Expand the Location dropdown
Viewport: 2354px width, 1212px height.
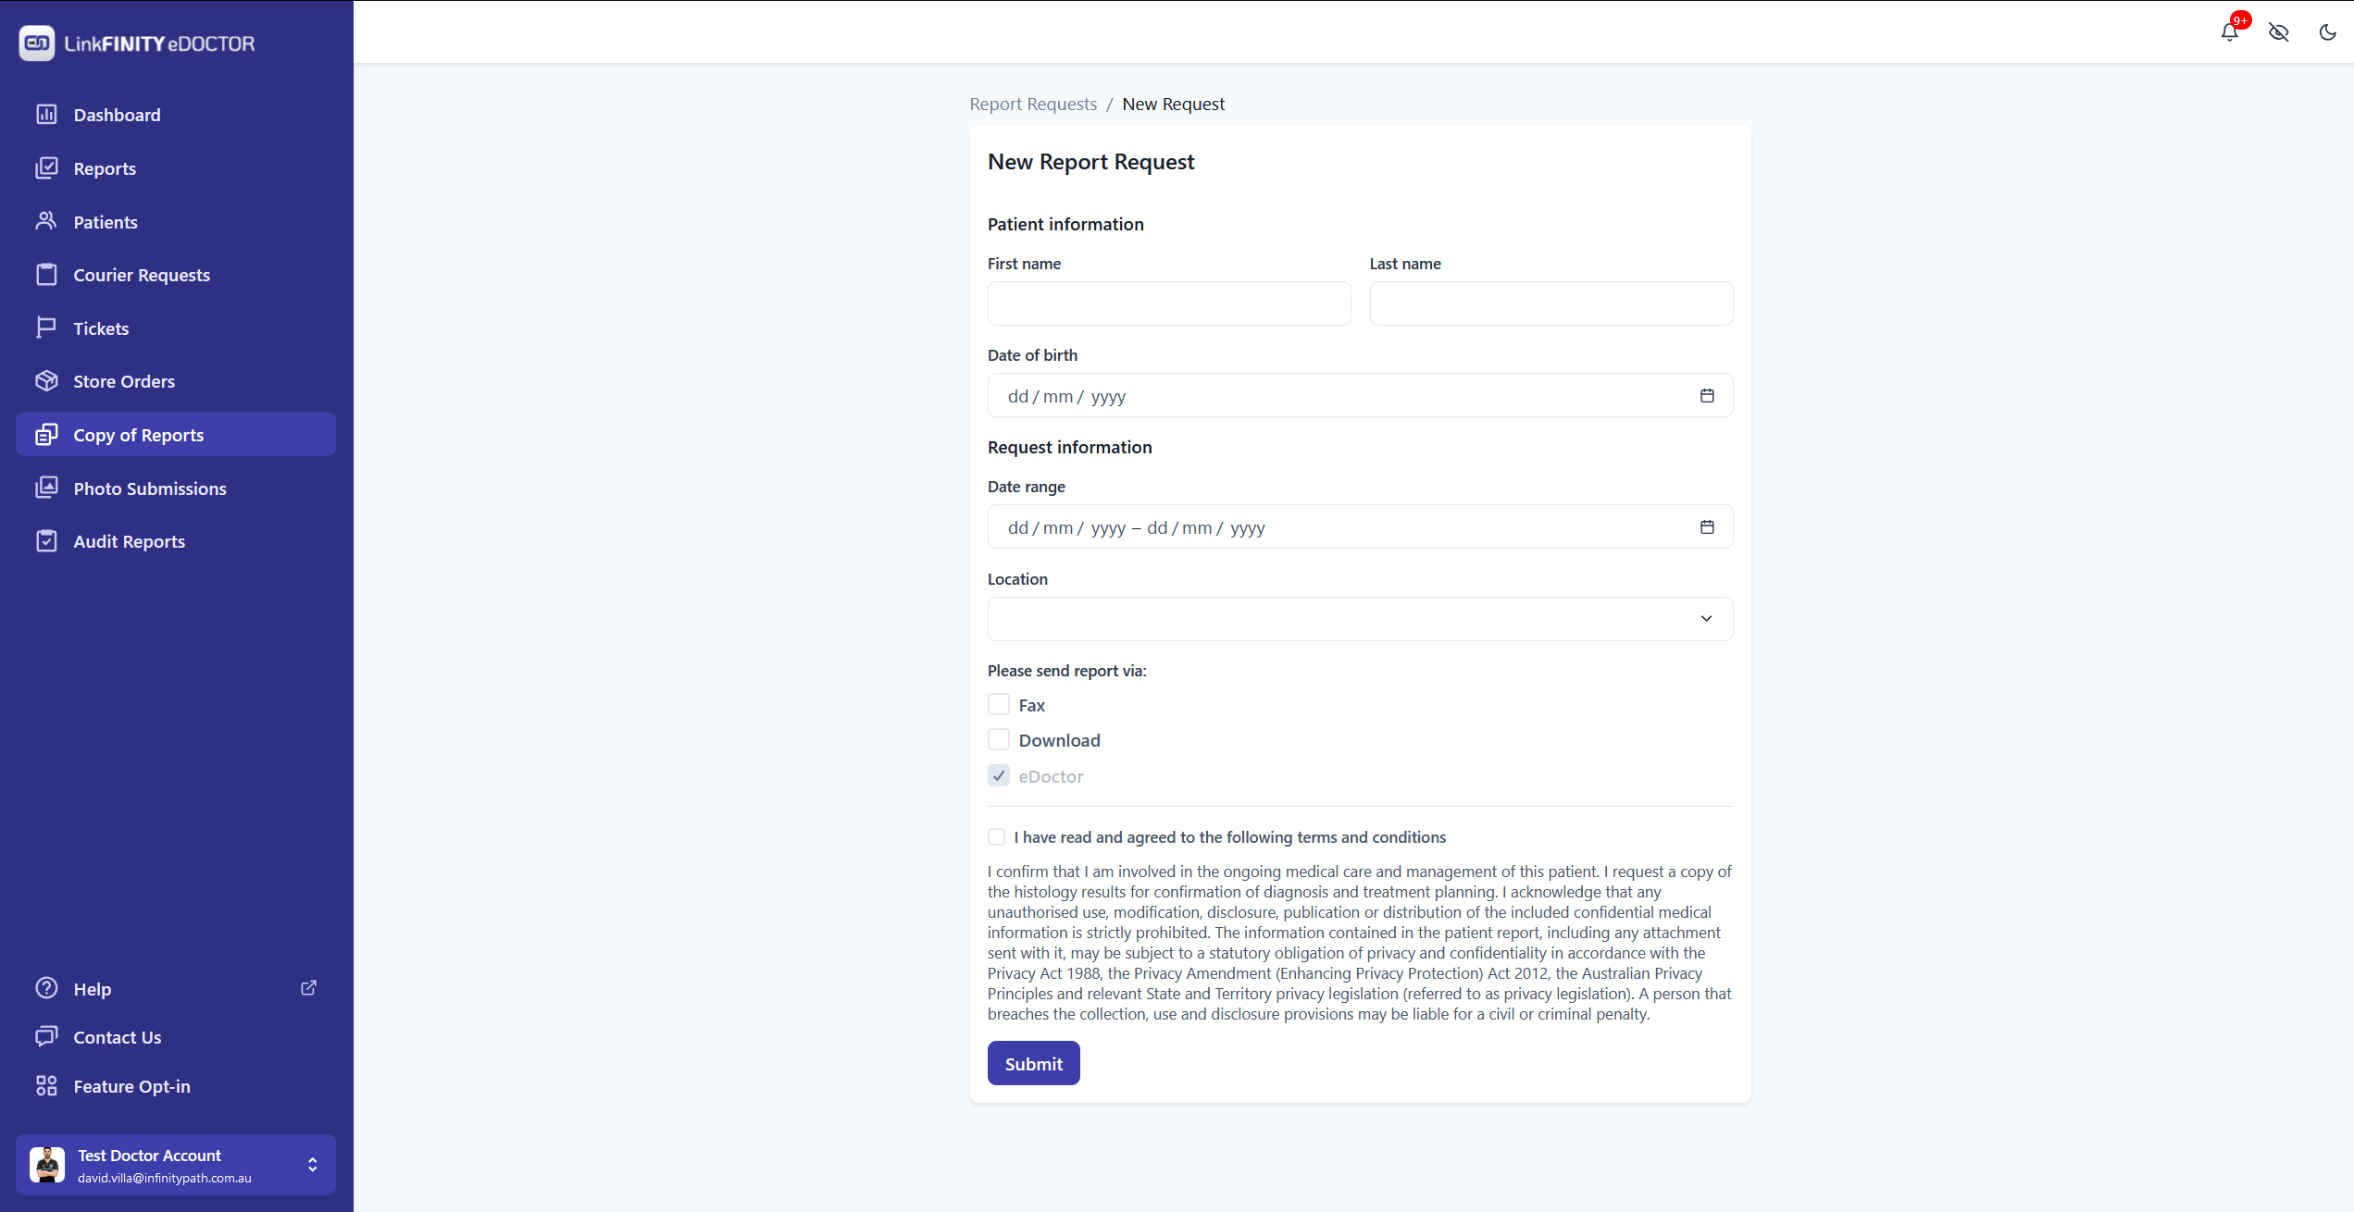pyautogui.click(x=1360, y=619)
